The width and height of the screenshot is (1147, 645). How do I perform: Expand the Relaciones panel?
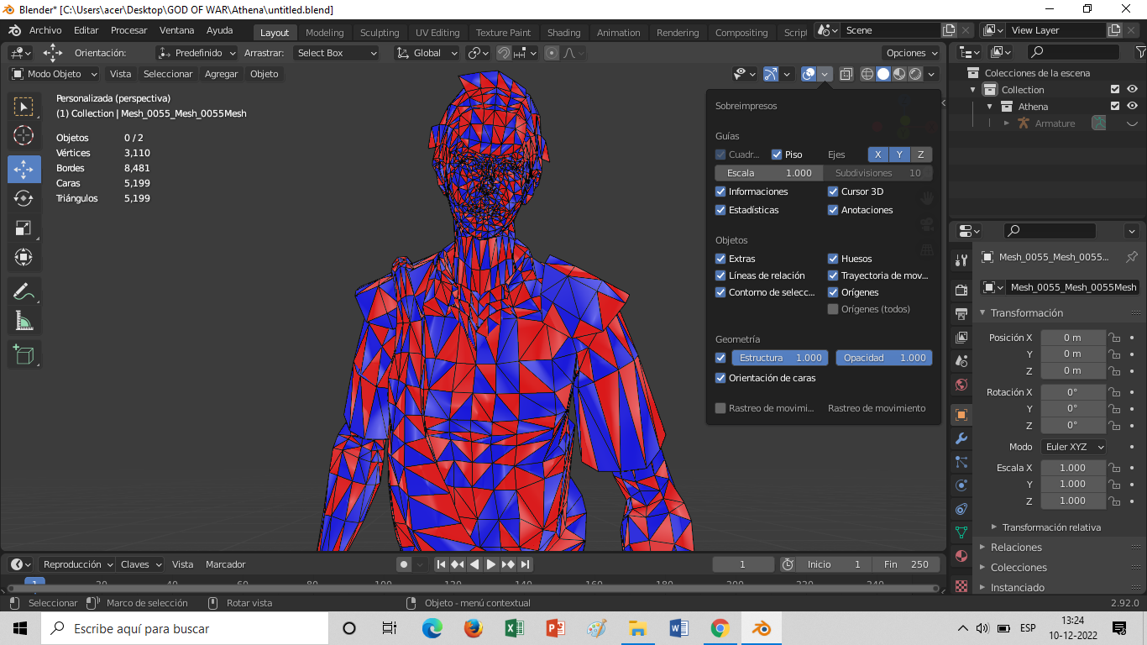(x=1016, y=547)
